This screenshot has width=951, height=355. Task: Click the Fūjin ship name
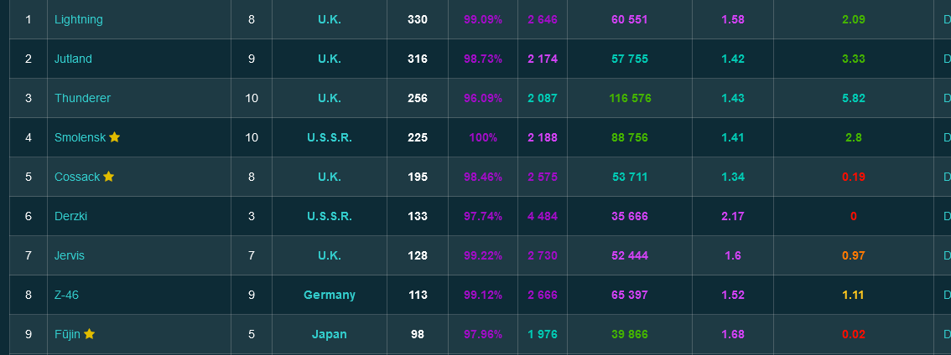67,334
